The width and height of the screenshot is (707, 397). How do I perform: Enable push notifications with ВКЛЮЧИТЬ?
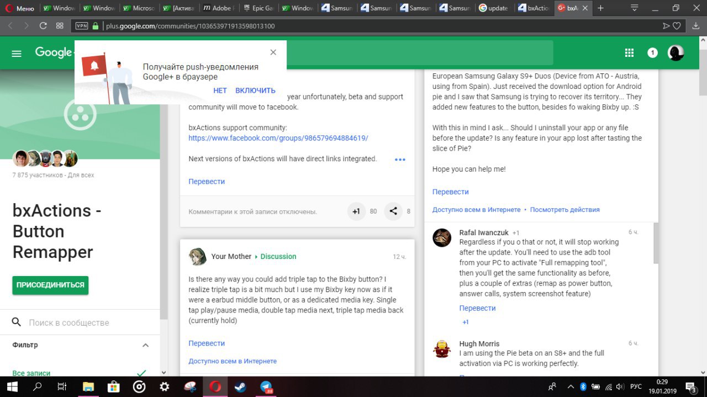pos(255,91)
